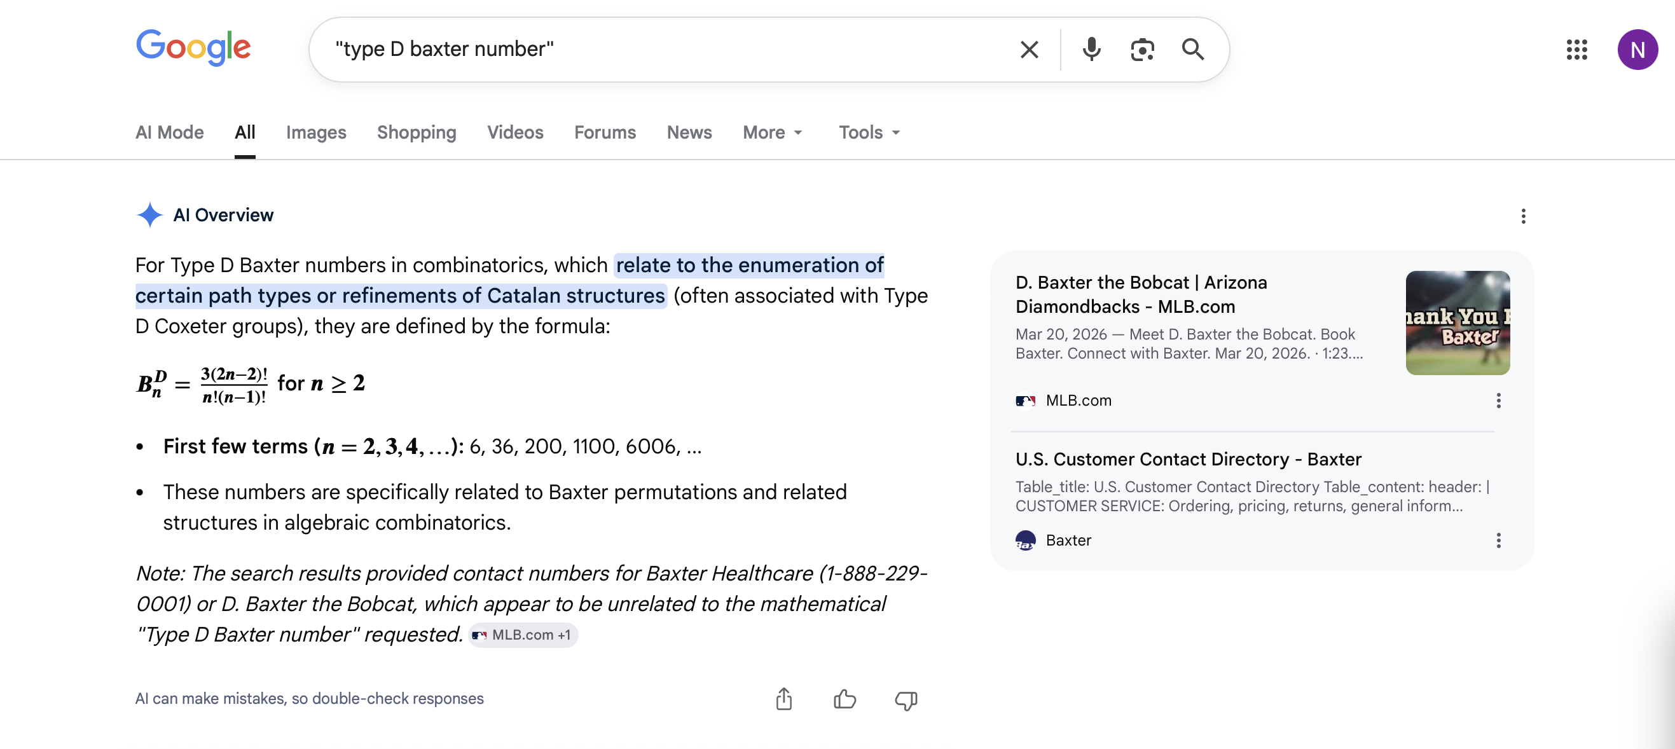Click the italic Note paragraph
The width and height of the screenshot is (1675, 749).
pyautogui.click(x=531, y=603)
